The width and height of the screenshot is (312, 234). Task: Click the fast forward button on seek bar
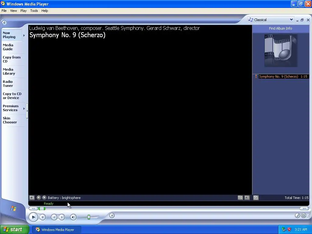(304, 208)
